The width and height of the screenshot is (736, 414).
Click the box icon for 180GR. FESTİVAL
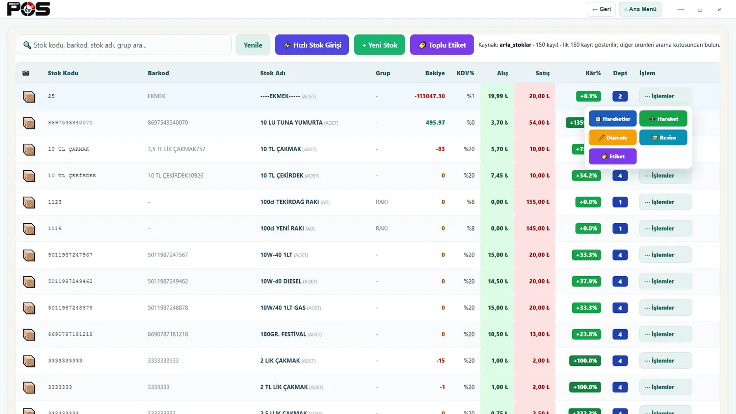29,335
